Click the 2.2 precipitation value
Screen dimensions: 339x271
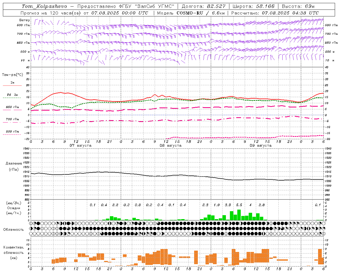tap(115, 205)
